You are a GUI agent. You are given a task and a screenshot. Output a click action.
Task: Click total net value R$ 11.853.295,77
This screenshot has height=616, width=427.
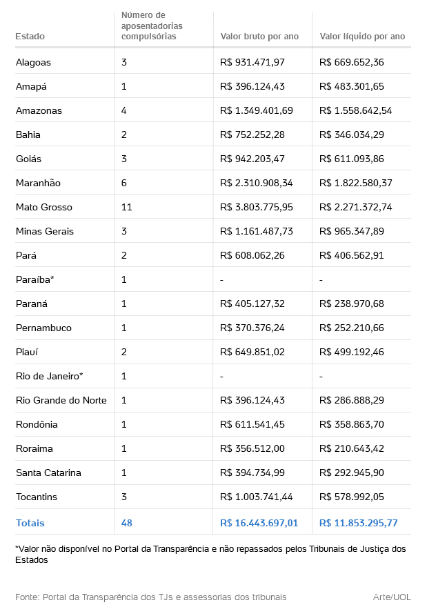point(359,523)
